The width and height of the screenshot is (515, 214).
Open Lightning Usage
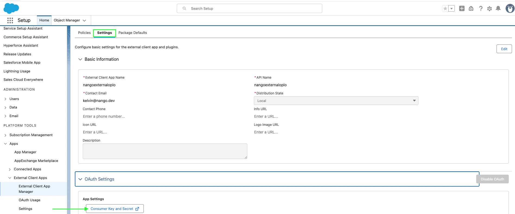17,71
